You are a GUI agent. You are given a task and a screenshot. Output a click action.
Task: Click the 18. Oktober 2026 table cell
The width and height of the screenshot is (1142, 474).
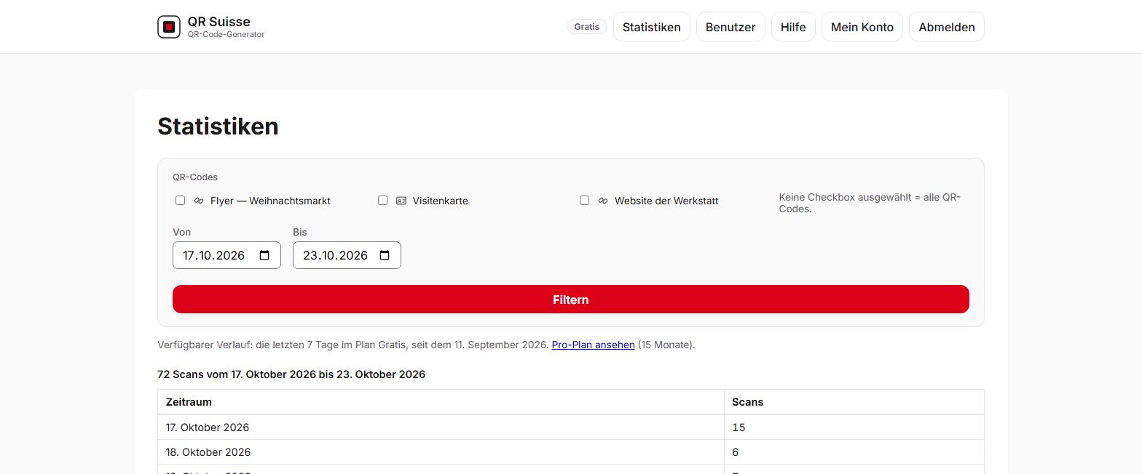(x=441, y=452)
